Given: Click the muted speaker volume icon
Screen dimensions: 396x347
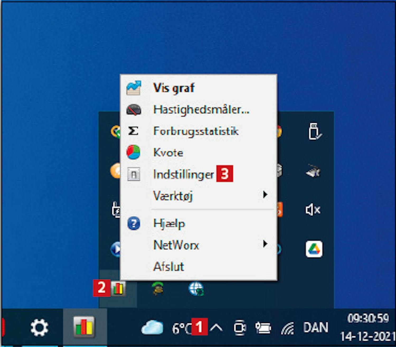Looking at the screenshot, I should coord(313,210).
